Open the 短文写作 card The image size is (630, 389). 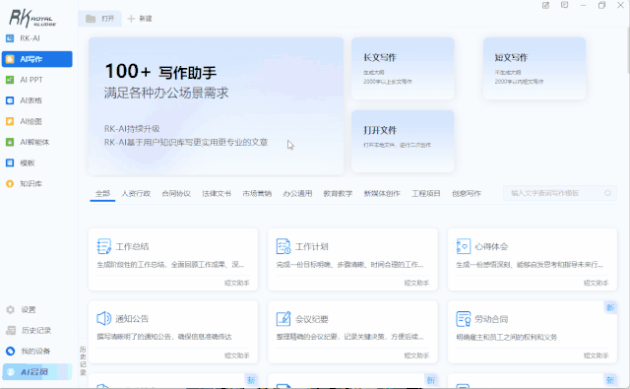click(534, 68)
